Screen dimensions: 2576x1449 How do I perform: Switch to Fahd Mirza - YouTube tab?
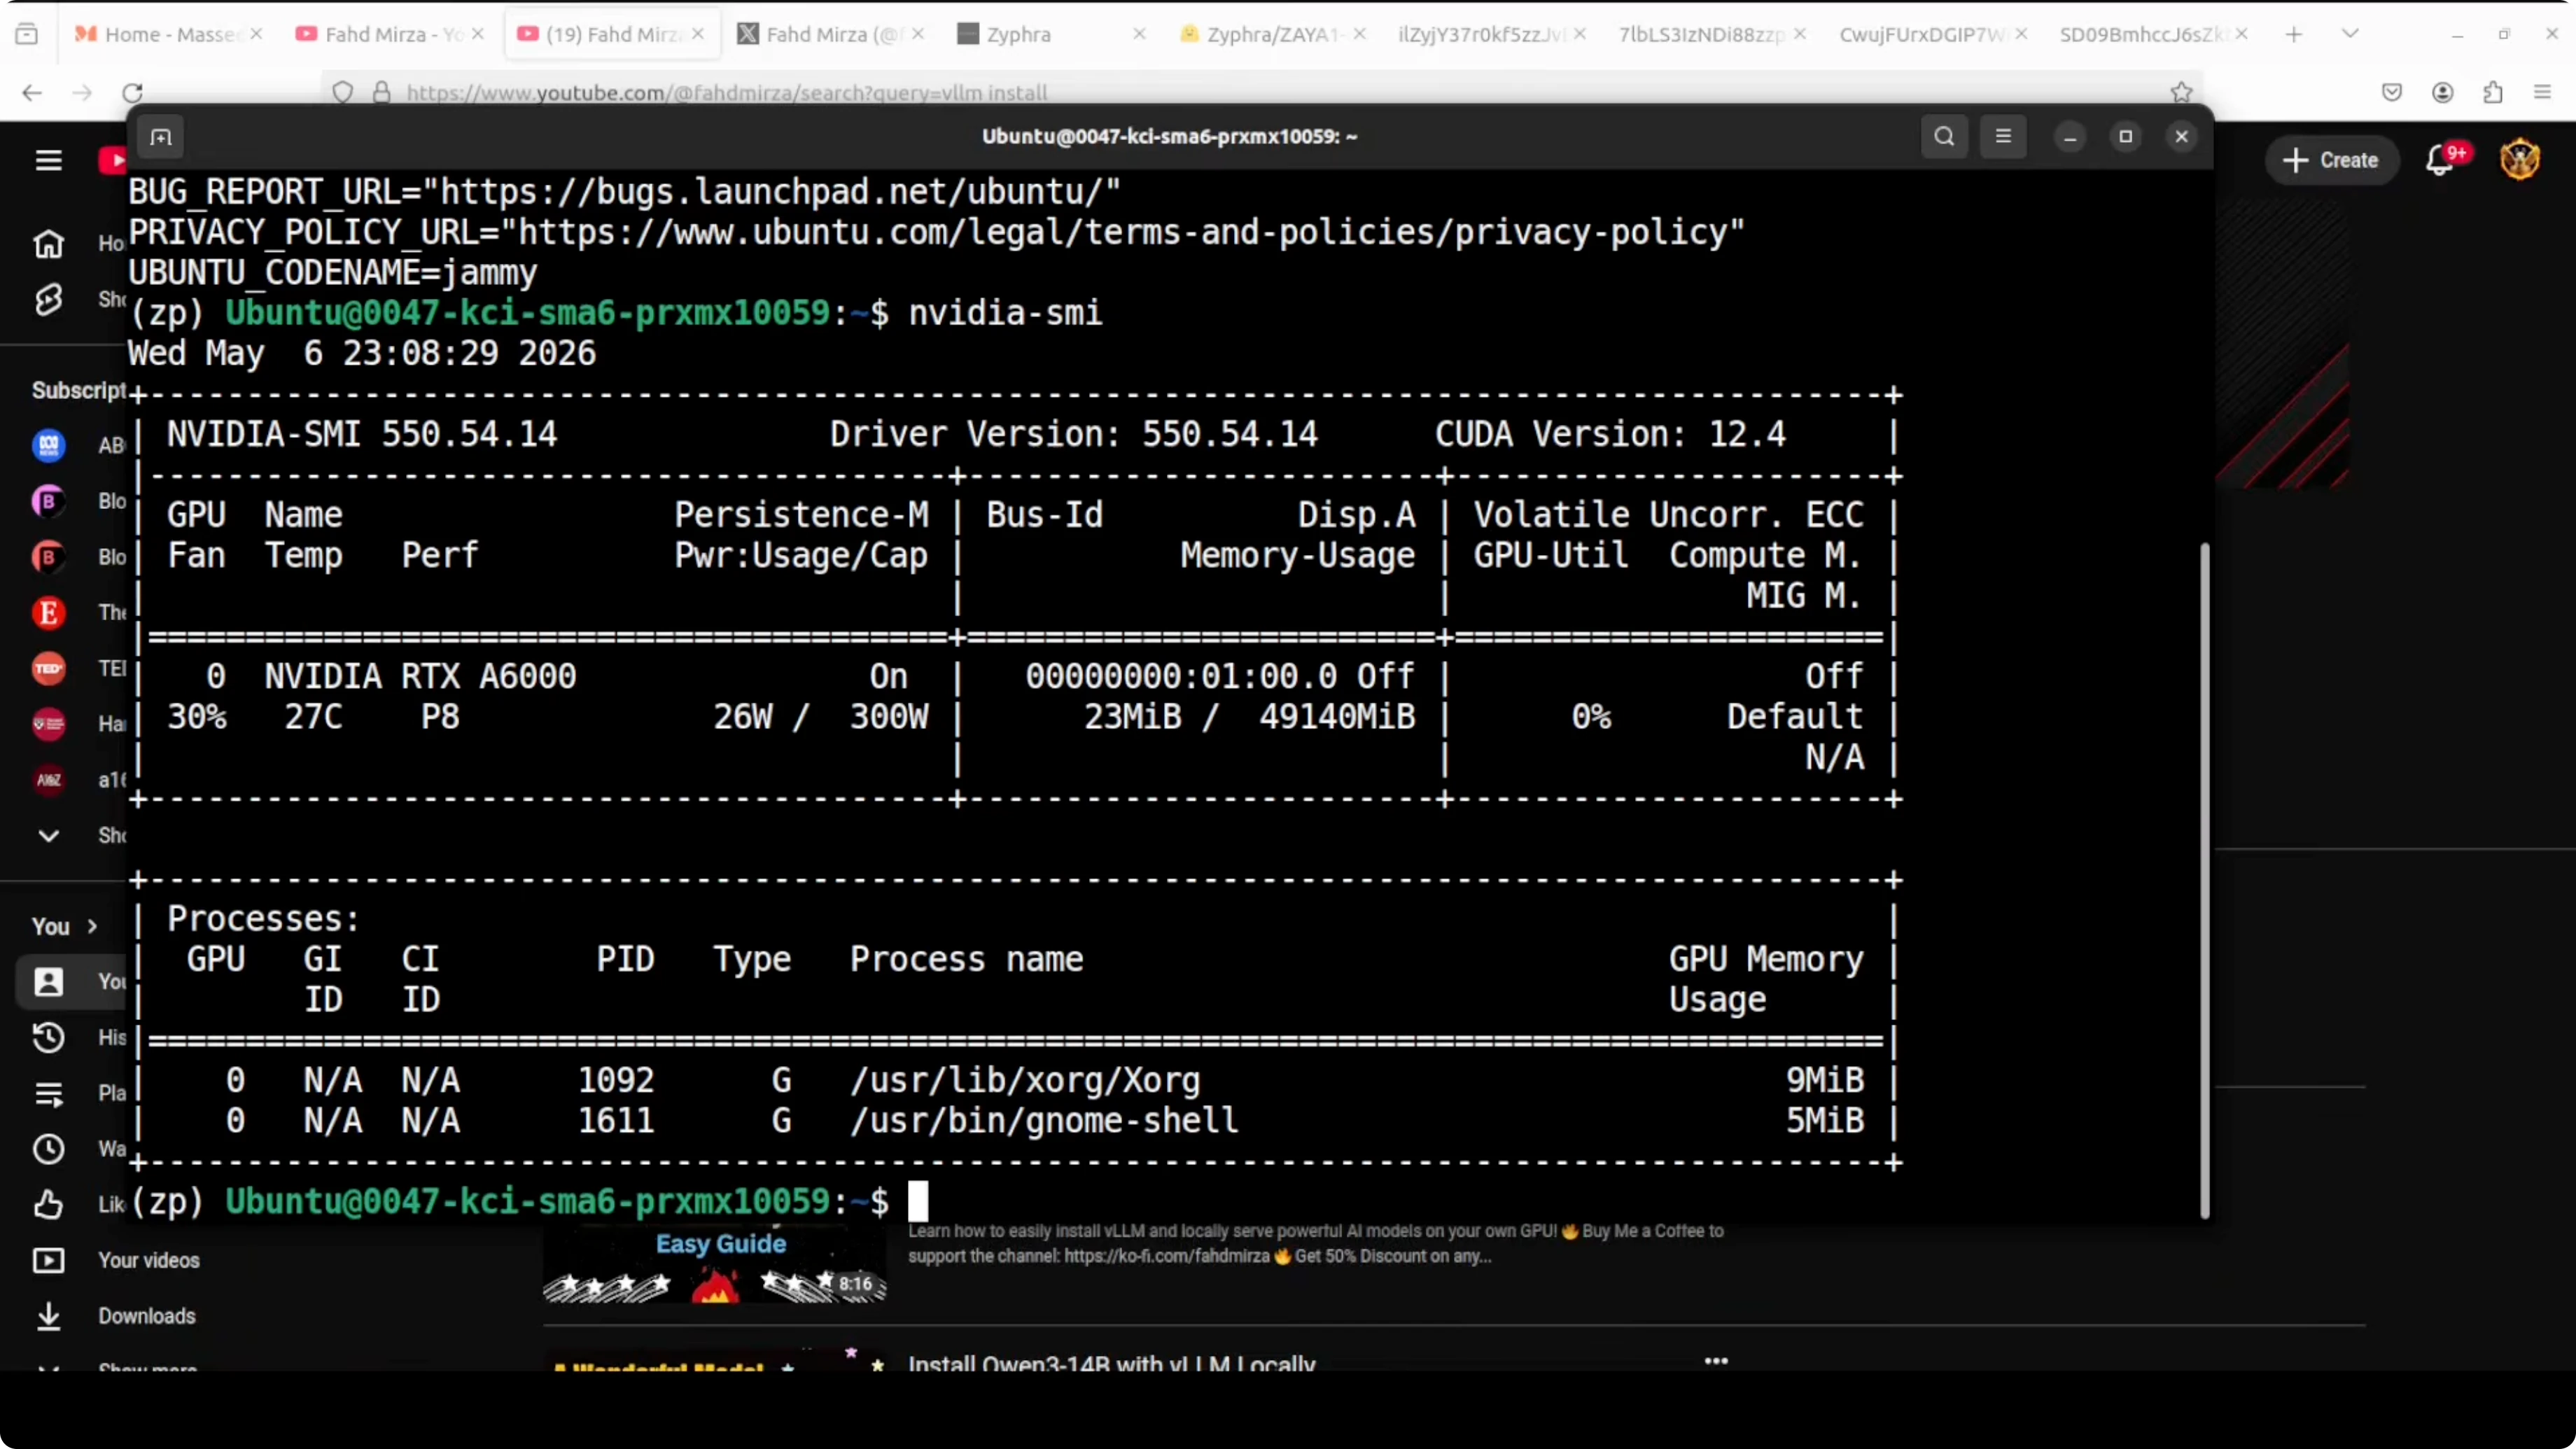point(390,34)
